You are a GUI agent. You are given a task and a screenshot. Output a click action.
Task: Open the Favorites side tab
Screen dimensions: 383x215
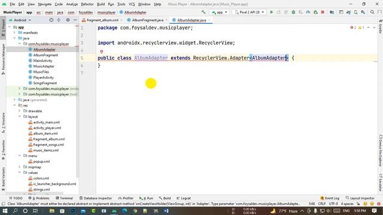click(x=3, y=150)
